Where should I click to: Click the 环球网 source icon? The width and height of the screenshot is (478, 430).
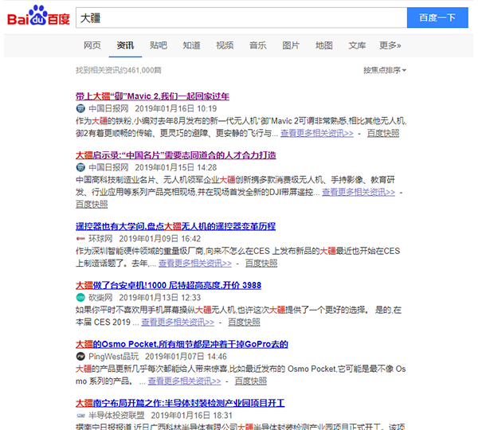click(x=80, y=238)
